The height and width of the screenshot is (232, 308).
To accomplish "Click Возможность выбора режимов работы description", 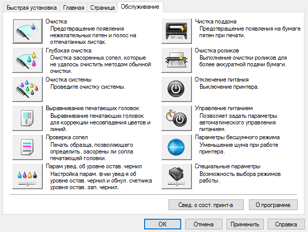I will pyautogui.click(x=240, y=177).
